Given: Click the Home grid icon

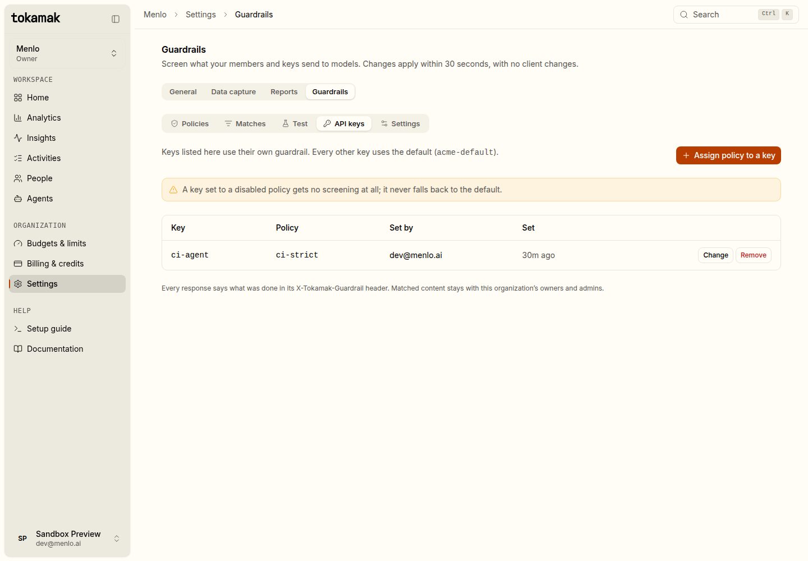Looking at the screenshot, I should point(18,98).
